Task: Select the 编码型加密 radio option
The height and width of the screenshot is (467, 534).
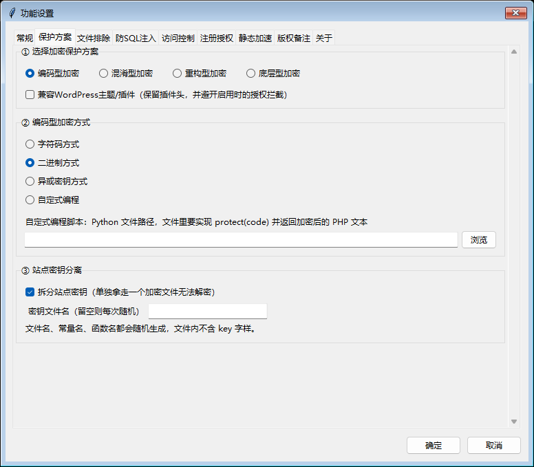Action: coord(52,73)
